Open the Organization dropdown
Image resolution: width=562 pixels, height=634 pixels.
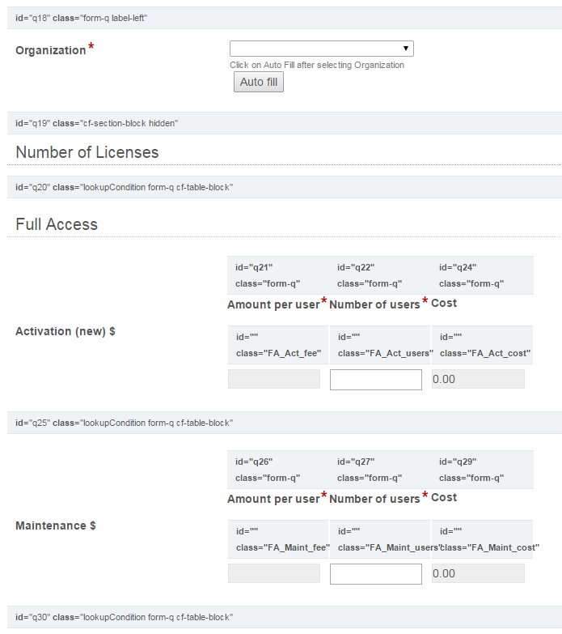tap(321, 49)
